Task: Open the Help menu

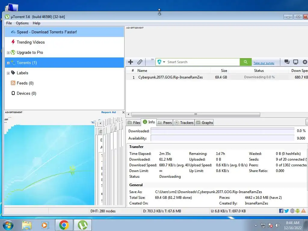Action: tap(36, 23)
